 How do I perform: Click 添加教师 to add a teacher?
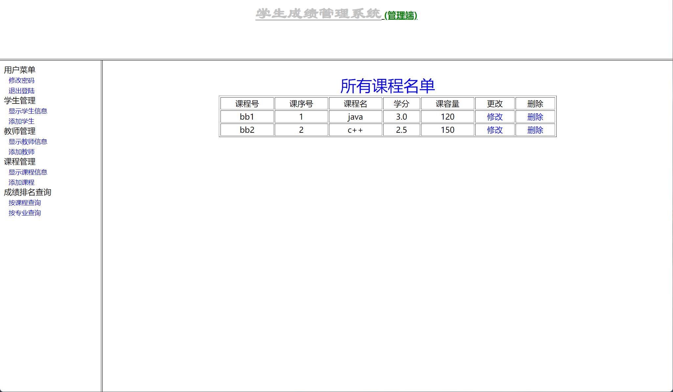click(21, 152)
